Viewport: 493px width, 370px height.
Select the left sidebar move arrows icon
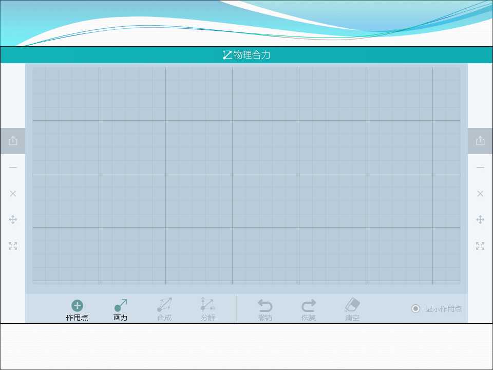[x=13, y=219]
